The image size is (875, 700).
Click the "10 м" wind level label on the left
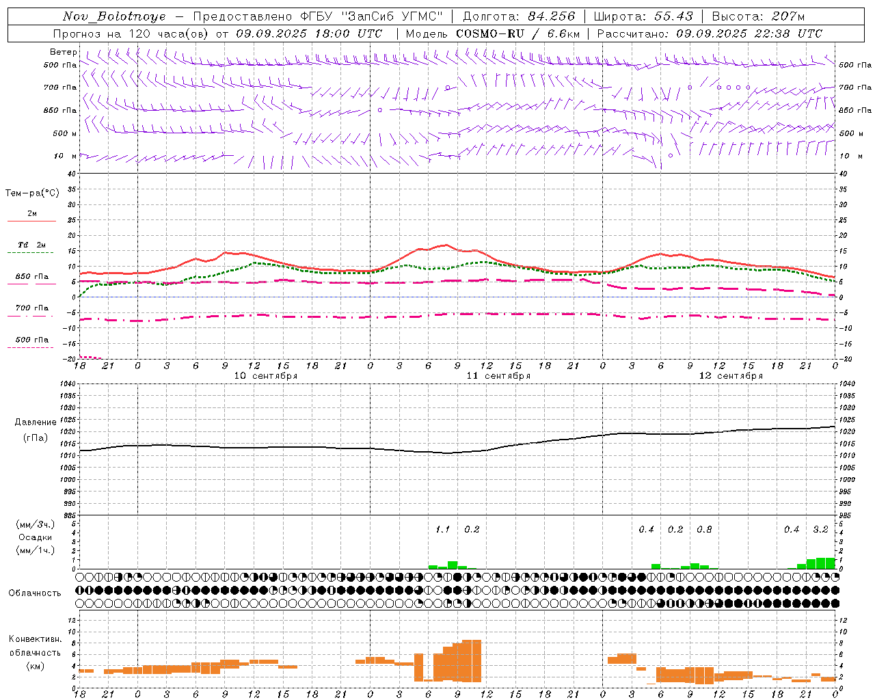coord(66,156)
